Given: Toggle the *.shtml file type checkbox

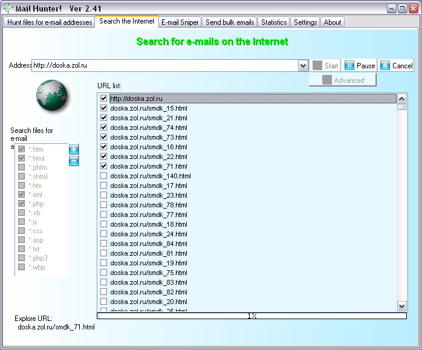Looking at the screenshot, I should [22, 177].
